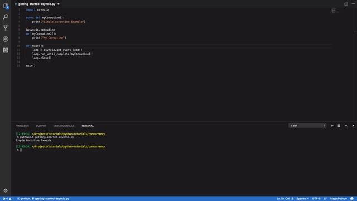Switch to the Output tab
The image size is (357, 201).
click(41, 126)
